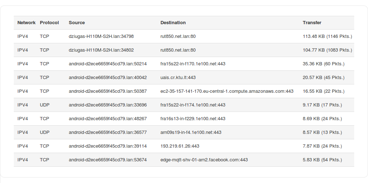Click the Protocol column header
368x183 pixels.
49,23
